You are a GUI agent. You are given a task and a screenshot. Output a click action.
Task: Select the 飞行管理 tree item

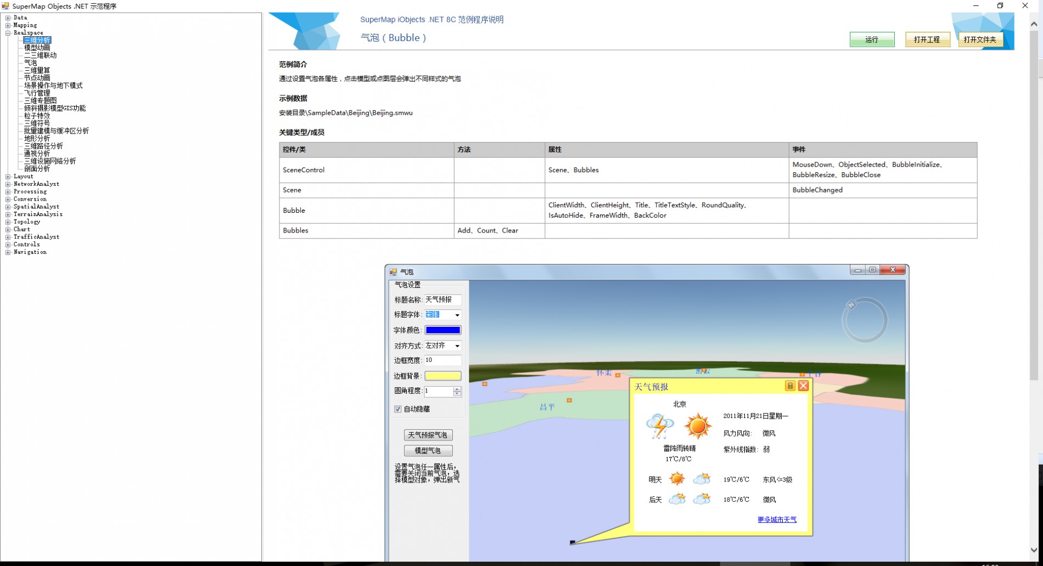[x=37, y=93]
